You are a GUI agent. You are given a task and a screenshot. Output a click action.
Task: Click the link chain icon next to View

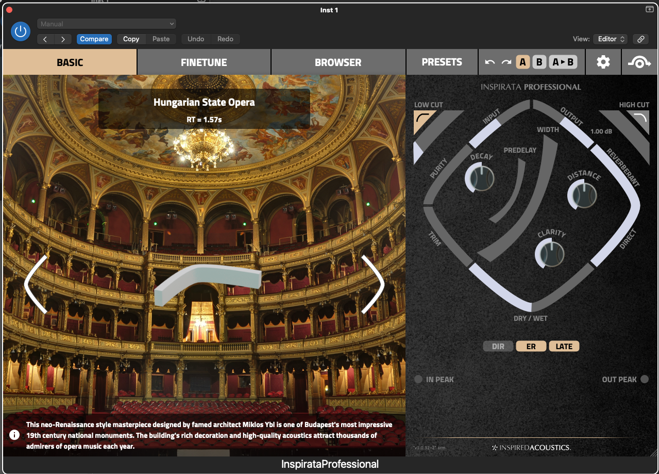tap(640, 39)
